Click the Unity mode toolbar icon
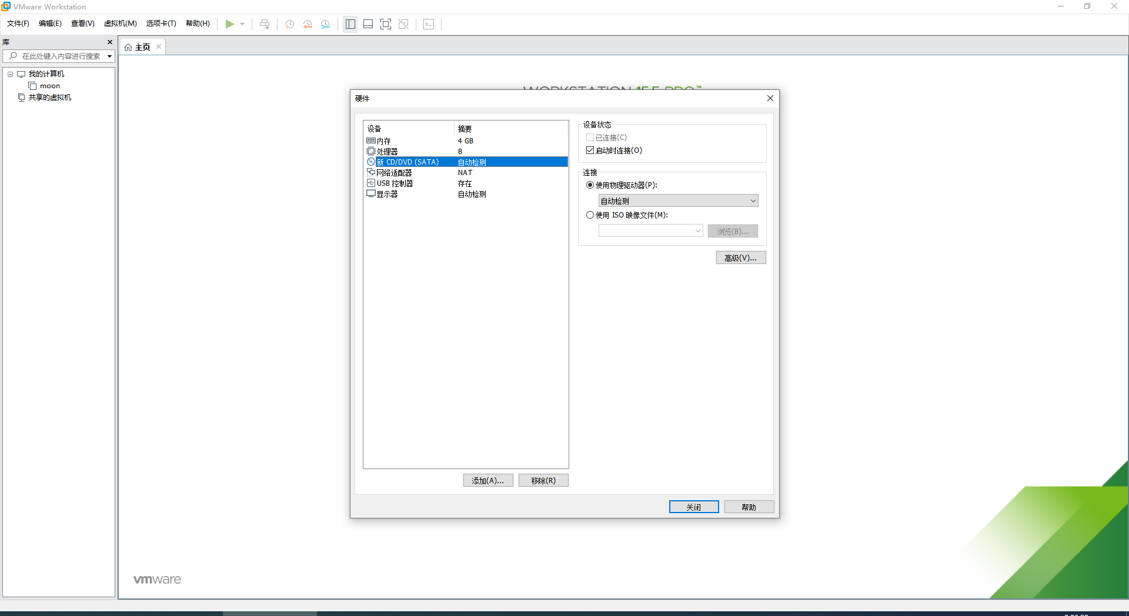 tap(403, 24)
